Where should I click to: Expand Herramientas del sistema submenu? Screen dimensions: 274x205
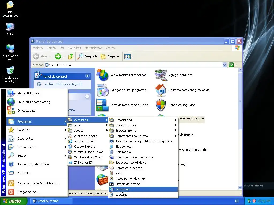coord(143,136)
